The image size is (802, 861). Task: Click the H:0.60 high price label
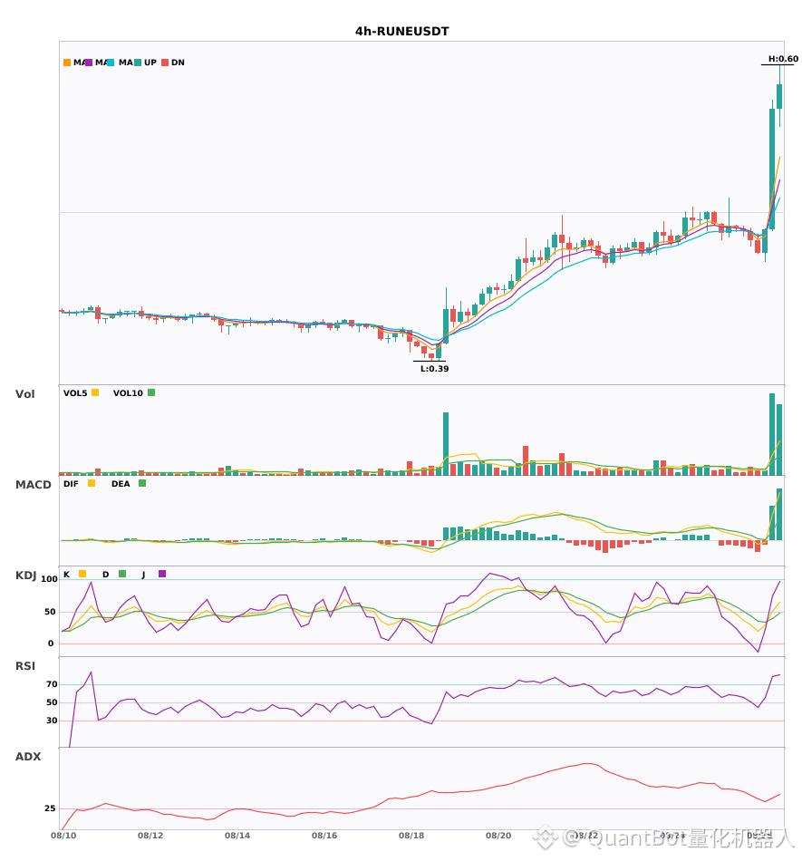783,59
